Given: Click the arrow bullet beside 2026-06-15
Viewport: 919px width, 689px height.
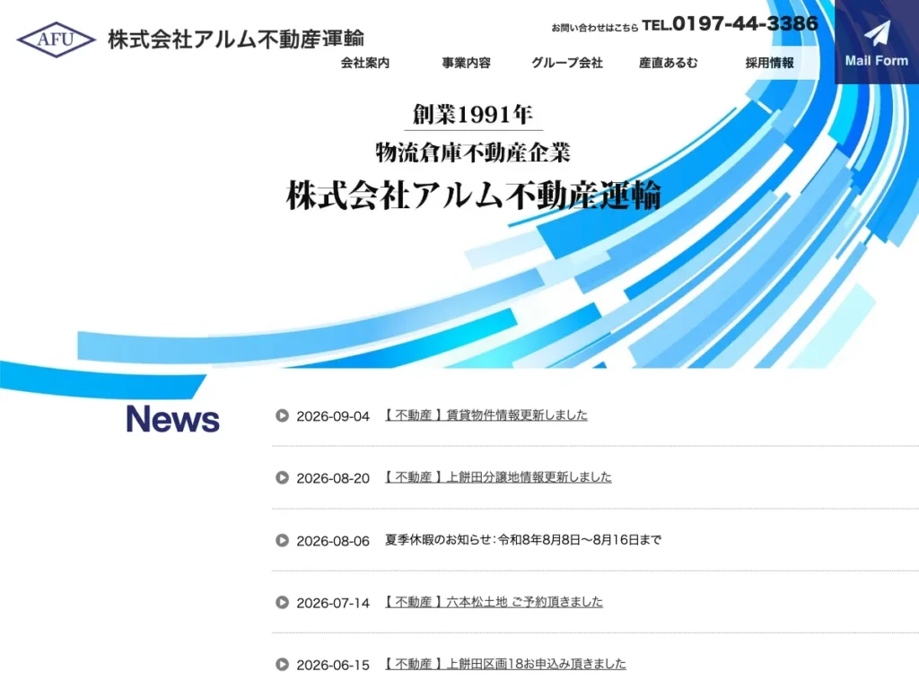Looking at the screenshot, I should tap(282, 665).
